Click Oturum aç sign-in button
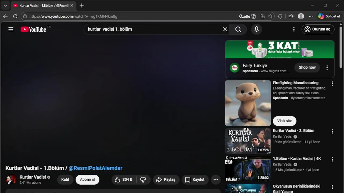 [318, 29]
